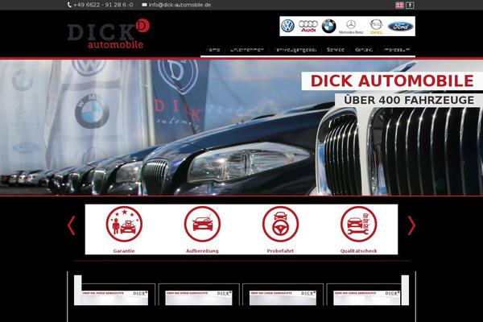Open the Probefahrt text link

pos(280,251)
